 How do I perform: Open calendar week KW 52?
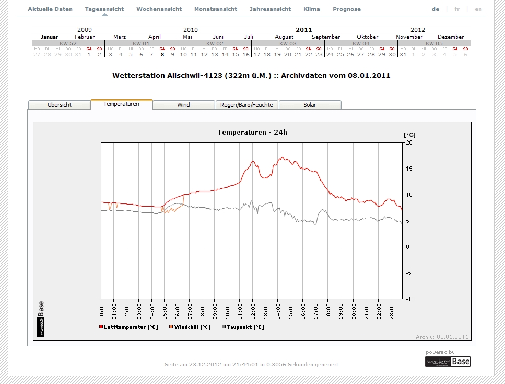tap(68, 43)
